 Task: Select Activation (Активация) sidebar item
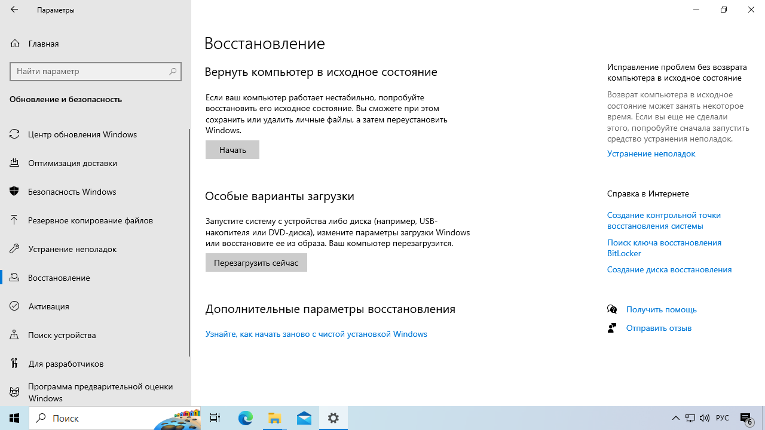48,306
